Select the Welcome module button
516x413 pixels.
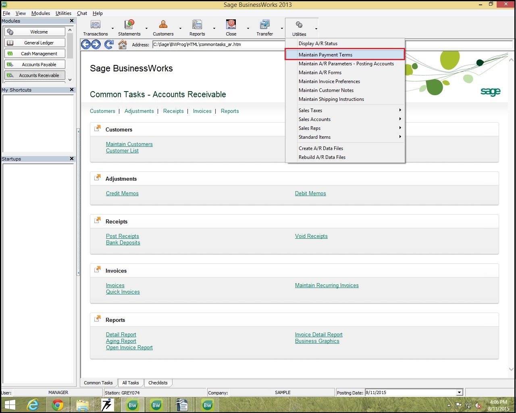[35, 32]
